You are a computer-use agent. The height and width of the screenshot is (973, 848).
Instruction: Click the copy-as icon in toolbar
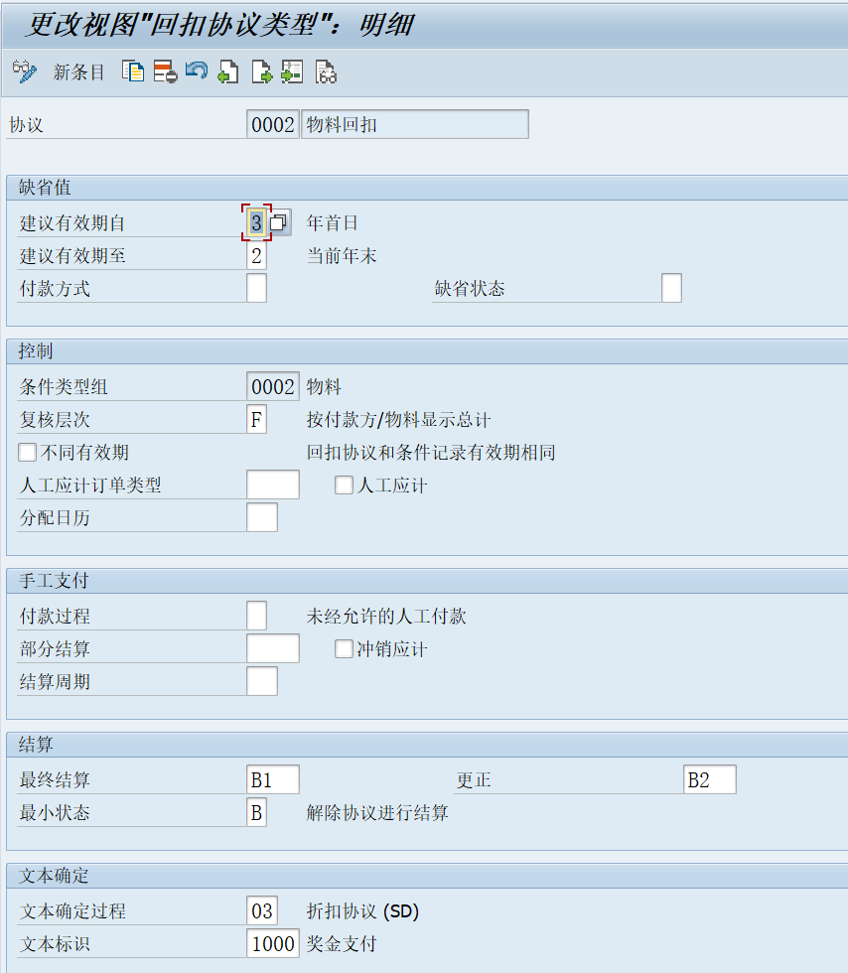tap(133, 71)
